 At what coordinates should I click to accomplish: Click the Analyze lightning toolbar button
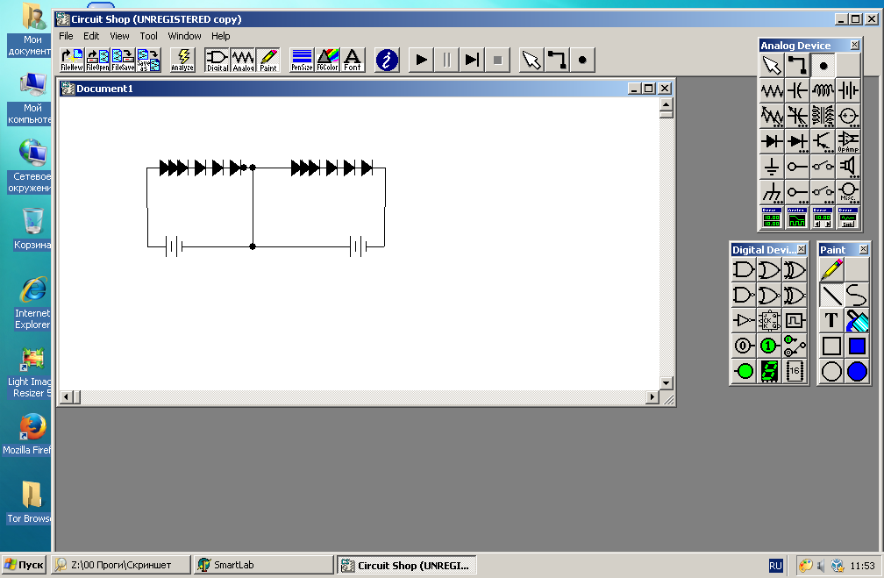point(182,60)
